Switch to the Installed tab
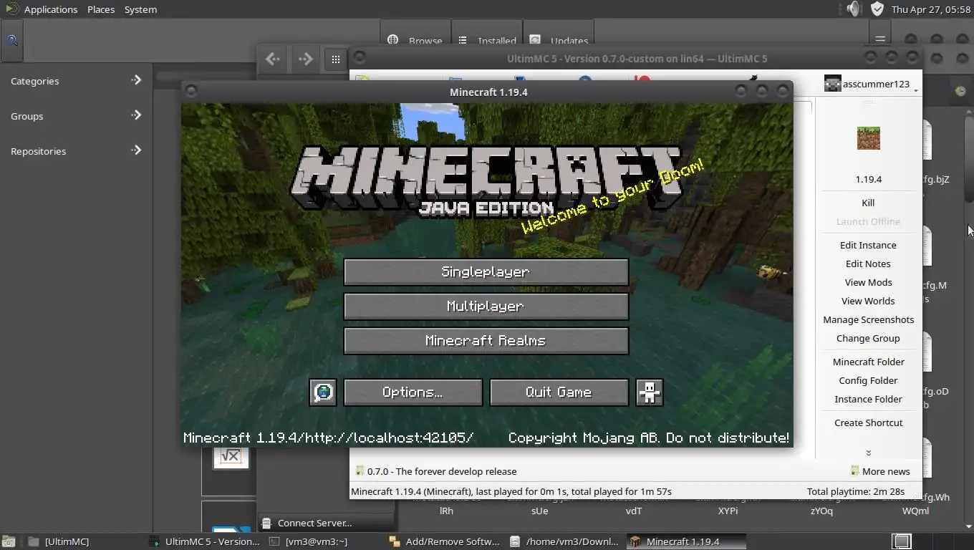This screenshot has width=974, height=550. click(x=488, y=41)
